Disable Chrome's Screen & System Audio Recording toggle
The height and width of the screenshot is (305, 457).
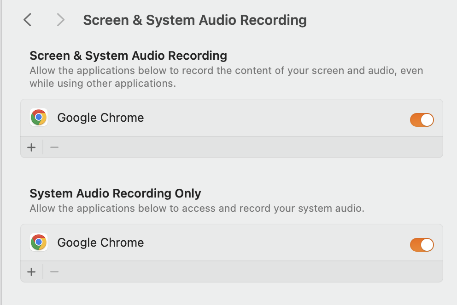[x=422, y=120]
